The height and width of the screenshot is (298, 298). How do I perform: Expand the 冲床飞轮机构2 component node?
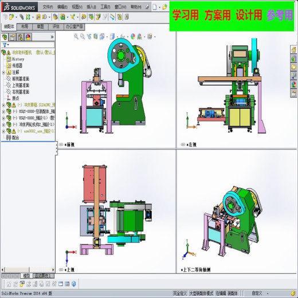click(x=3, y=124)
